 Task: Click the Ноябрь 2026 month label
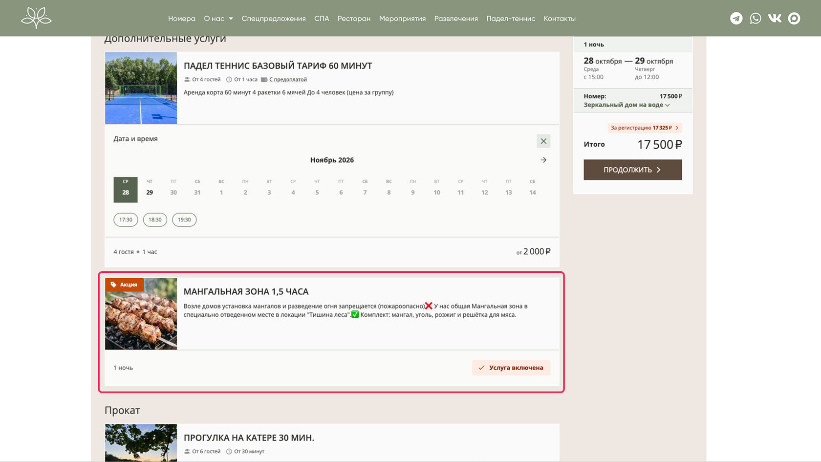[x=332, y=160]
